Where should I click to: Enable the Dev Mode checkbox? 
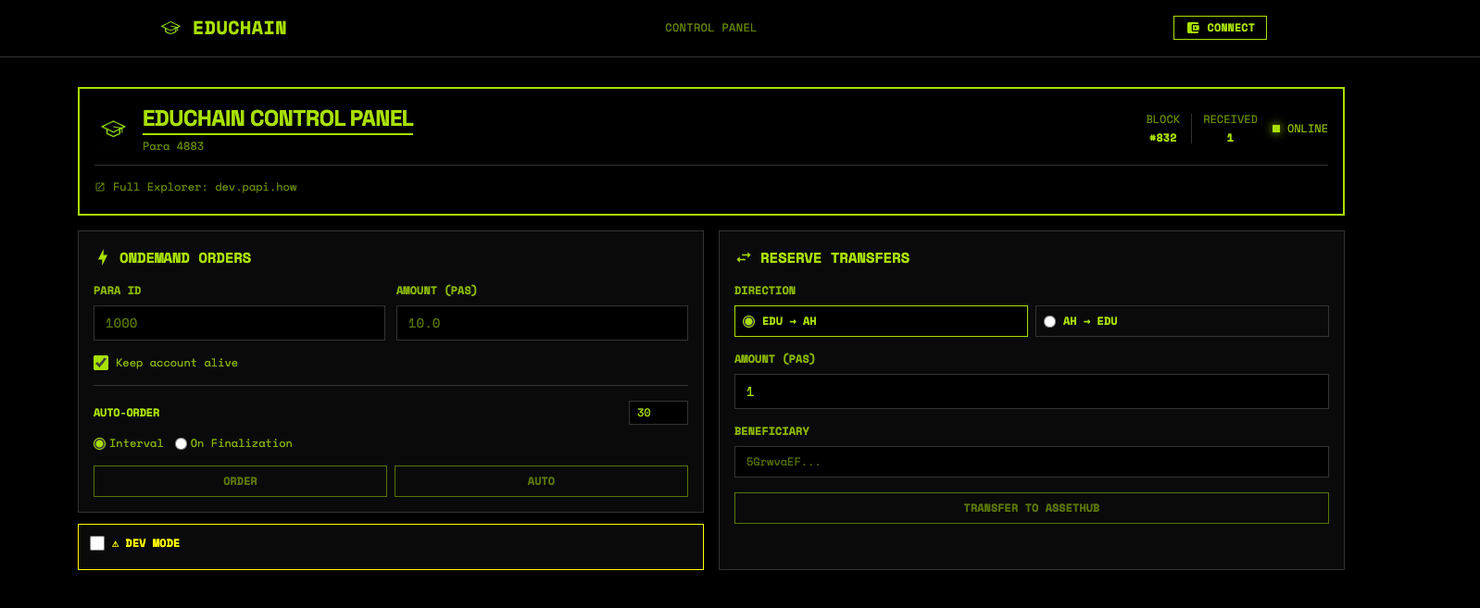(x=97, y=543)
